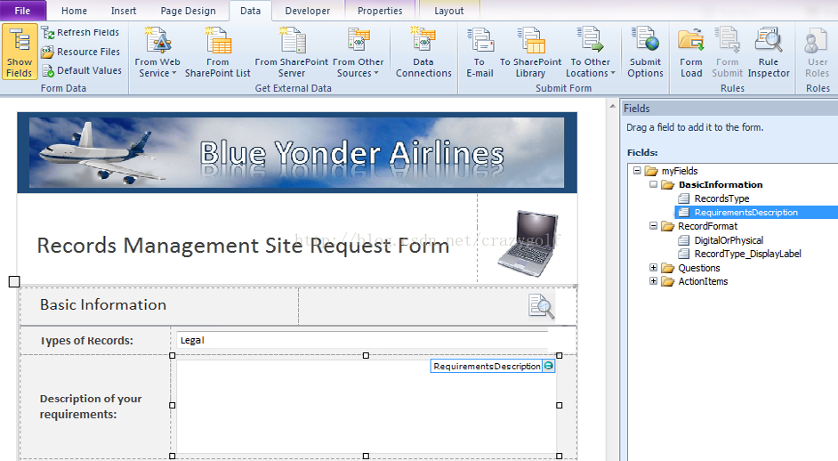Toggle the Show Fields button
The width and height of the screenshot is (838, 461).
[x=20, y=52]
